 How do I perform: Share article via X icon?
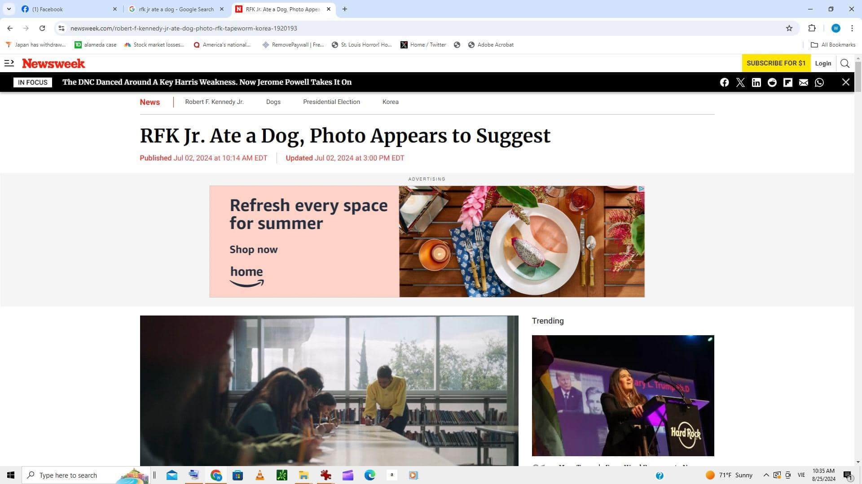pyautogui.click(x=740, y=82)
